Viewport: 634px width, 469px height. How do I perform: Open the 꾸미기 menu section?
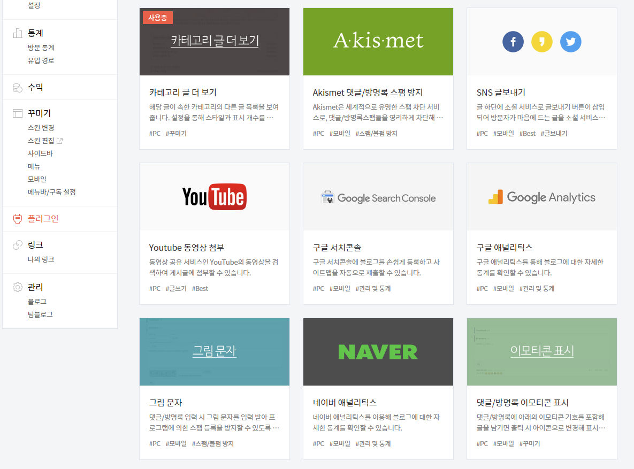(x=39, y=113)
